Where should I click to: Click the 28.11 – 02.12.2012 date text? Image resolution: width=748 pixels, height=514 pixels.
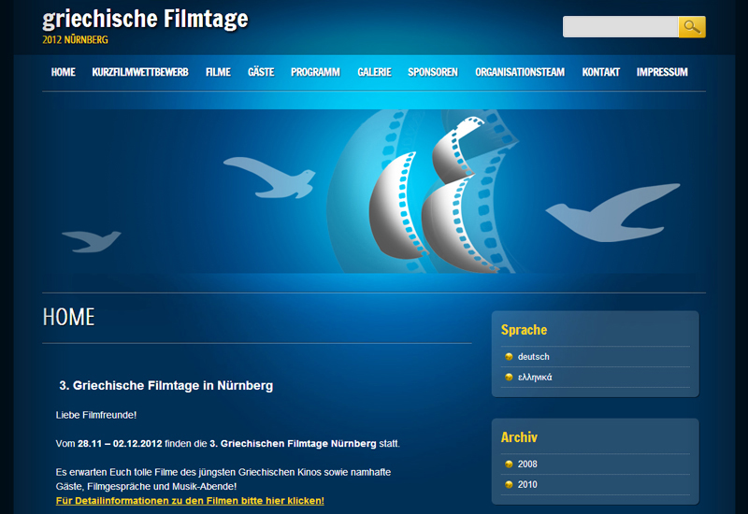120,443
